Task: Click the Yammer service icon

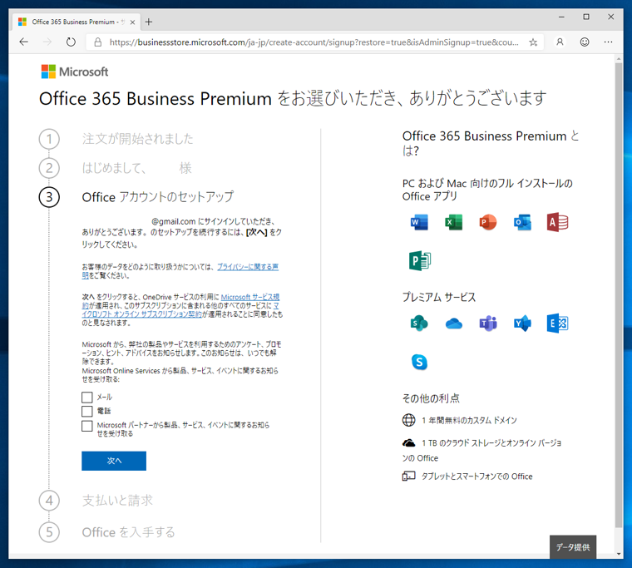Action: pos(522,324)
